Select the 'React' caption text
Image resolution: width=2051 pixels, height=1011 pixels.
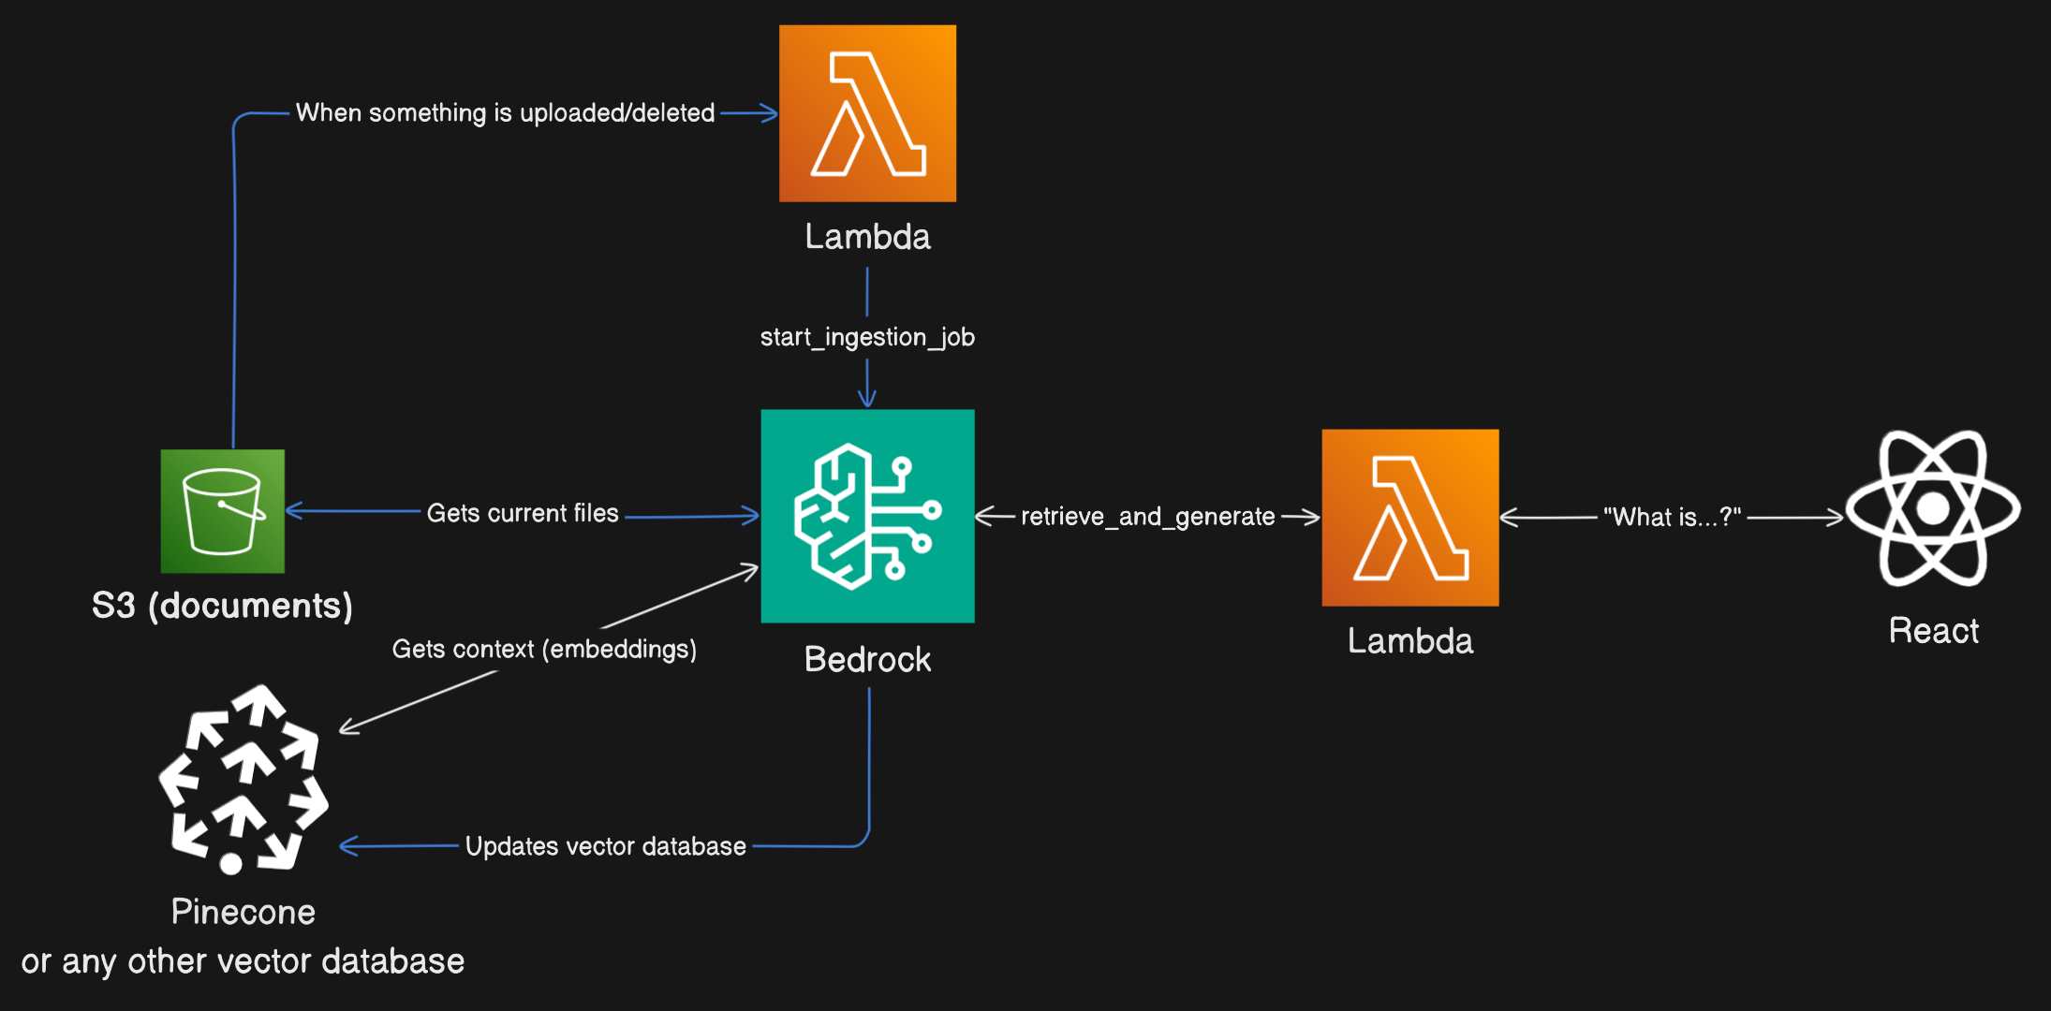click(1933, 631)
